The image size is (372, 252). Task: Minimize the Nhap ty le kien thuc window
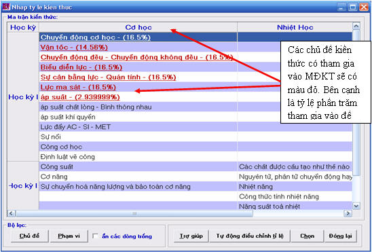pos(341,7)
